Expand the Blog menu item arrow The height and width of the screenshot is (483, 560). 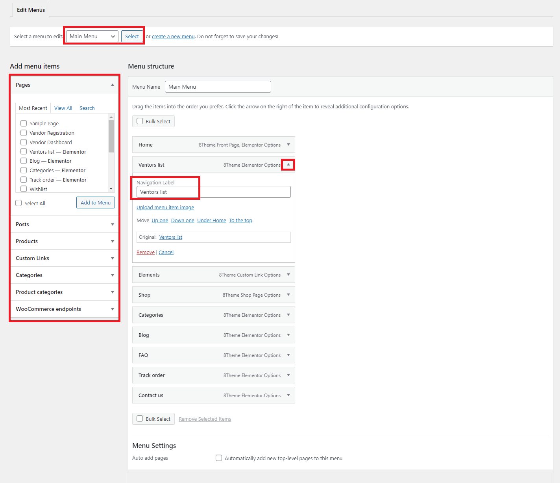(288, 335)
